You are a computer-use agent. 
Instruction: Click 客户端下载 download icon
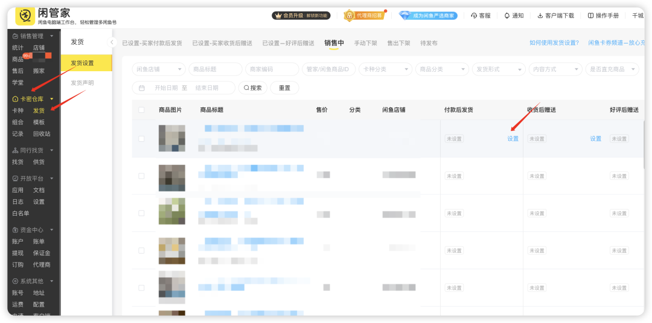(555, 15)
